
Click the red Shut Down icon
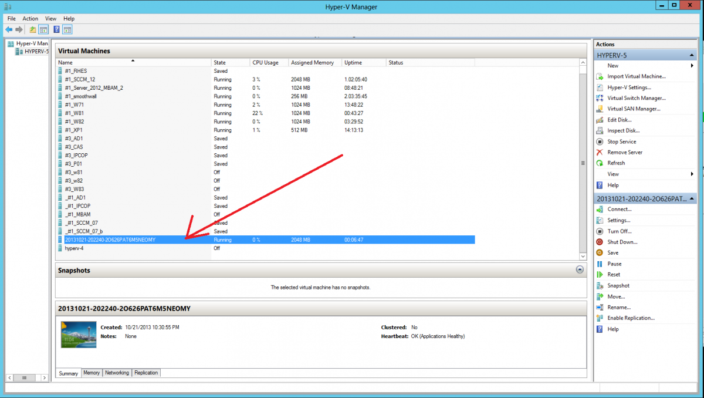tap(600, 242)
